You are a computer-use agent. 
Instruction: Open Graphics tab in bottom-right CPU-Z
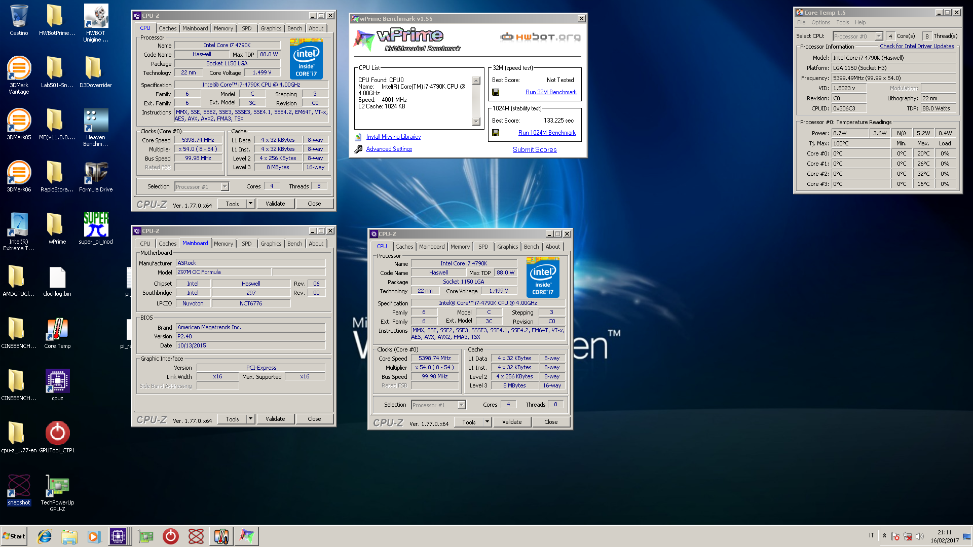(507, 247)
